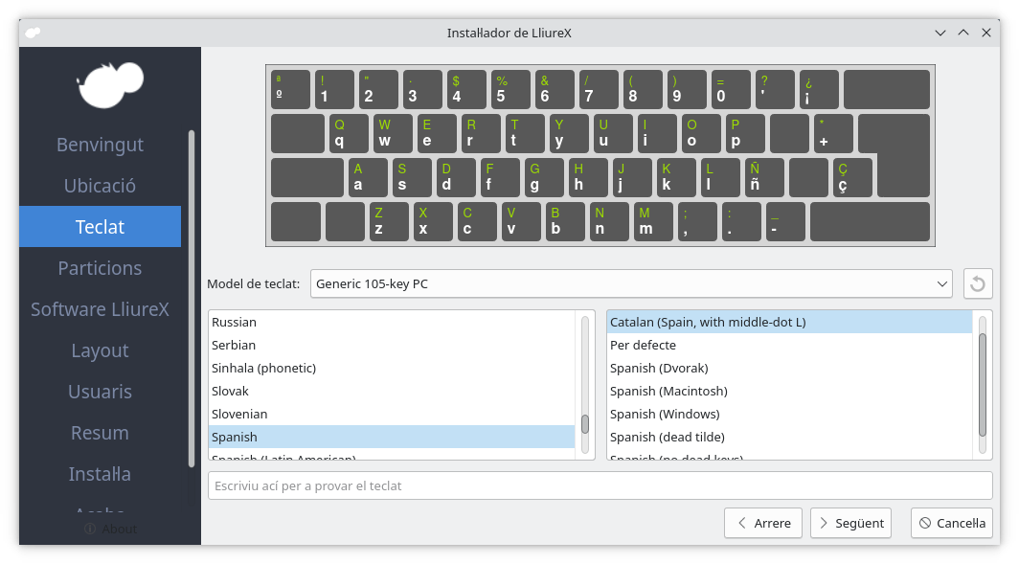Click the Ñ key on keyboard preview
The image size is (1019, 564).
(x=764, y=178)
